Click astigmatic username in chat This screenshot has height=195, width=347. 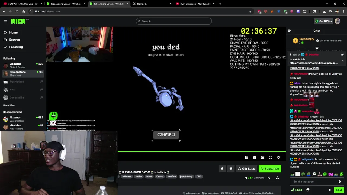(308, 159)
